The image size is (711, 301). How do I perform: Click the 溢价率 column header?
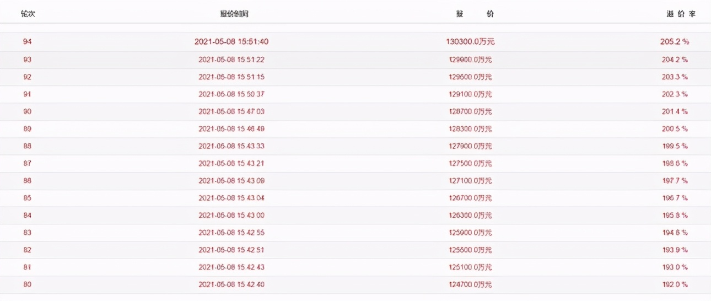coord(681,14)
